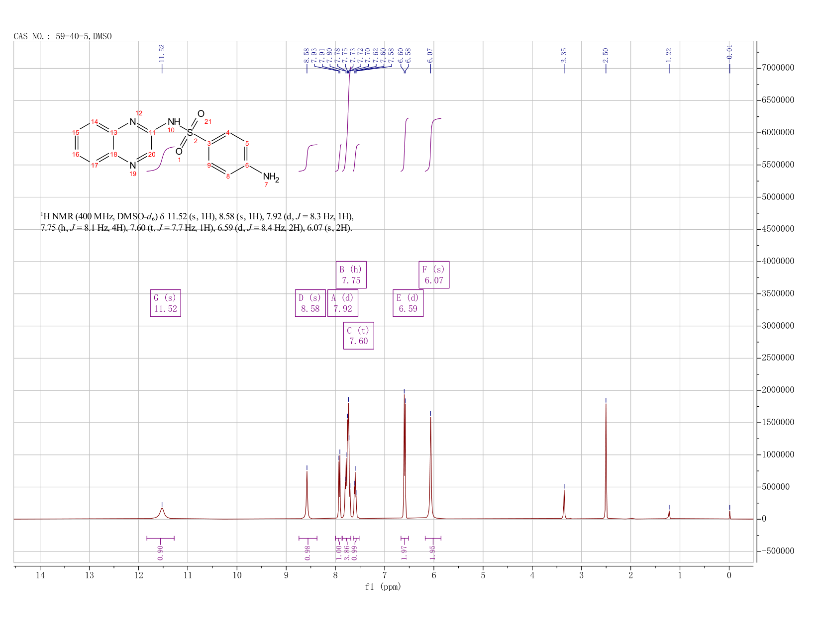Click the integral value 0.90
The width and height of the screenshot is (821, 634).
point(160,552)
